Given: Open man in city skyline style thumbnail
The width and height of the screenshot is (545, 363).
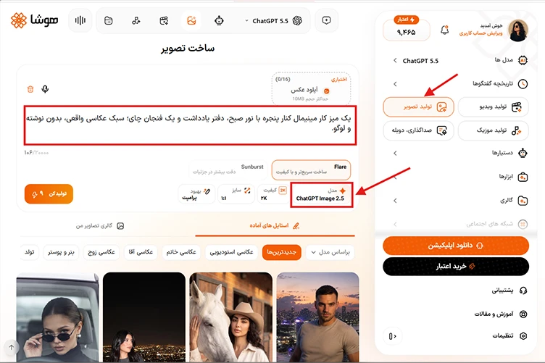Looking at the screenshot, I should click(317, 317).
